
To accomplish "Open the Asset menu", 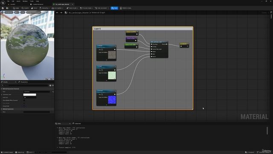I will [x=18, y=1].
